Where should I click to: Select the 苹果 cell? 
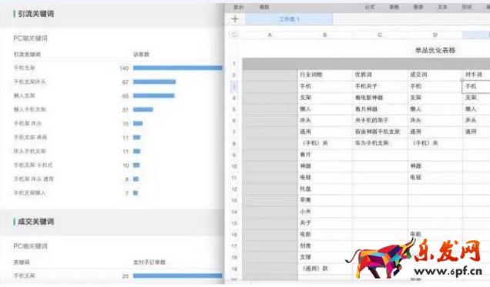pyautogui.click(x=325, y=200)
